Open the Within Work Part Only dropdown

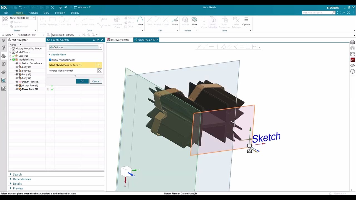point(66,35)
